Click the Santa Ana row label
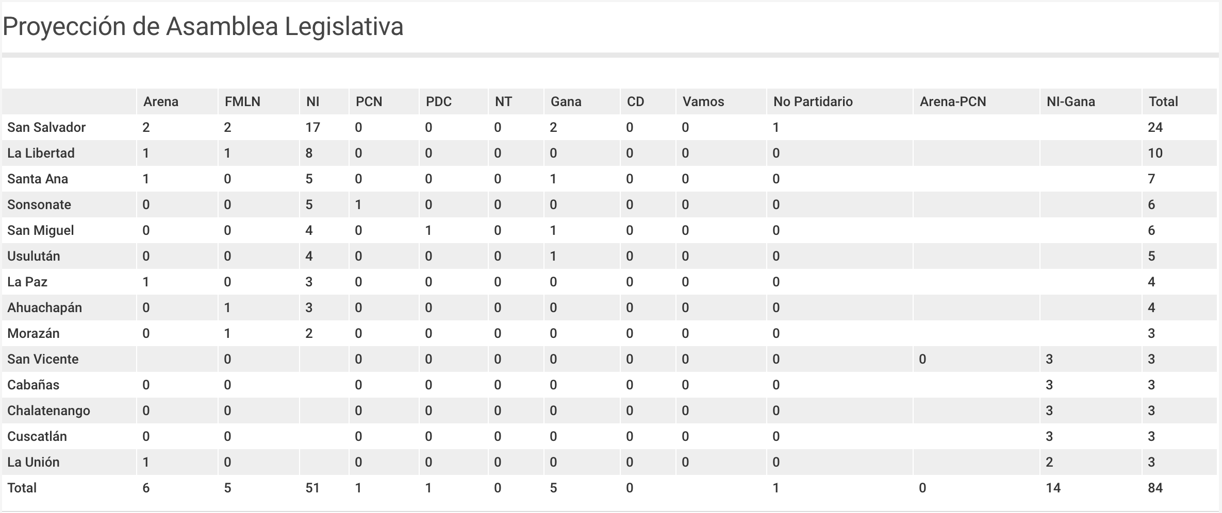The width and height of the screenshot is (1222, 513). [x=38, y=179]
